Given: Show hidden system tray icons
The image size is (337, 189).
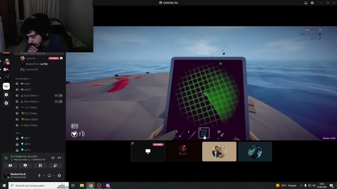Looking at the screenshot, I should tap(301, 186).
